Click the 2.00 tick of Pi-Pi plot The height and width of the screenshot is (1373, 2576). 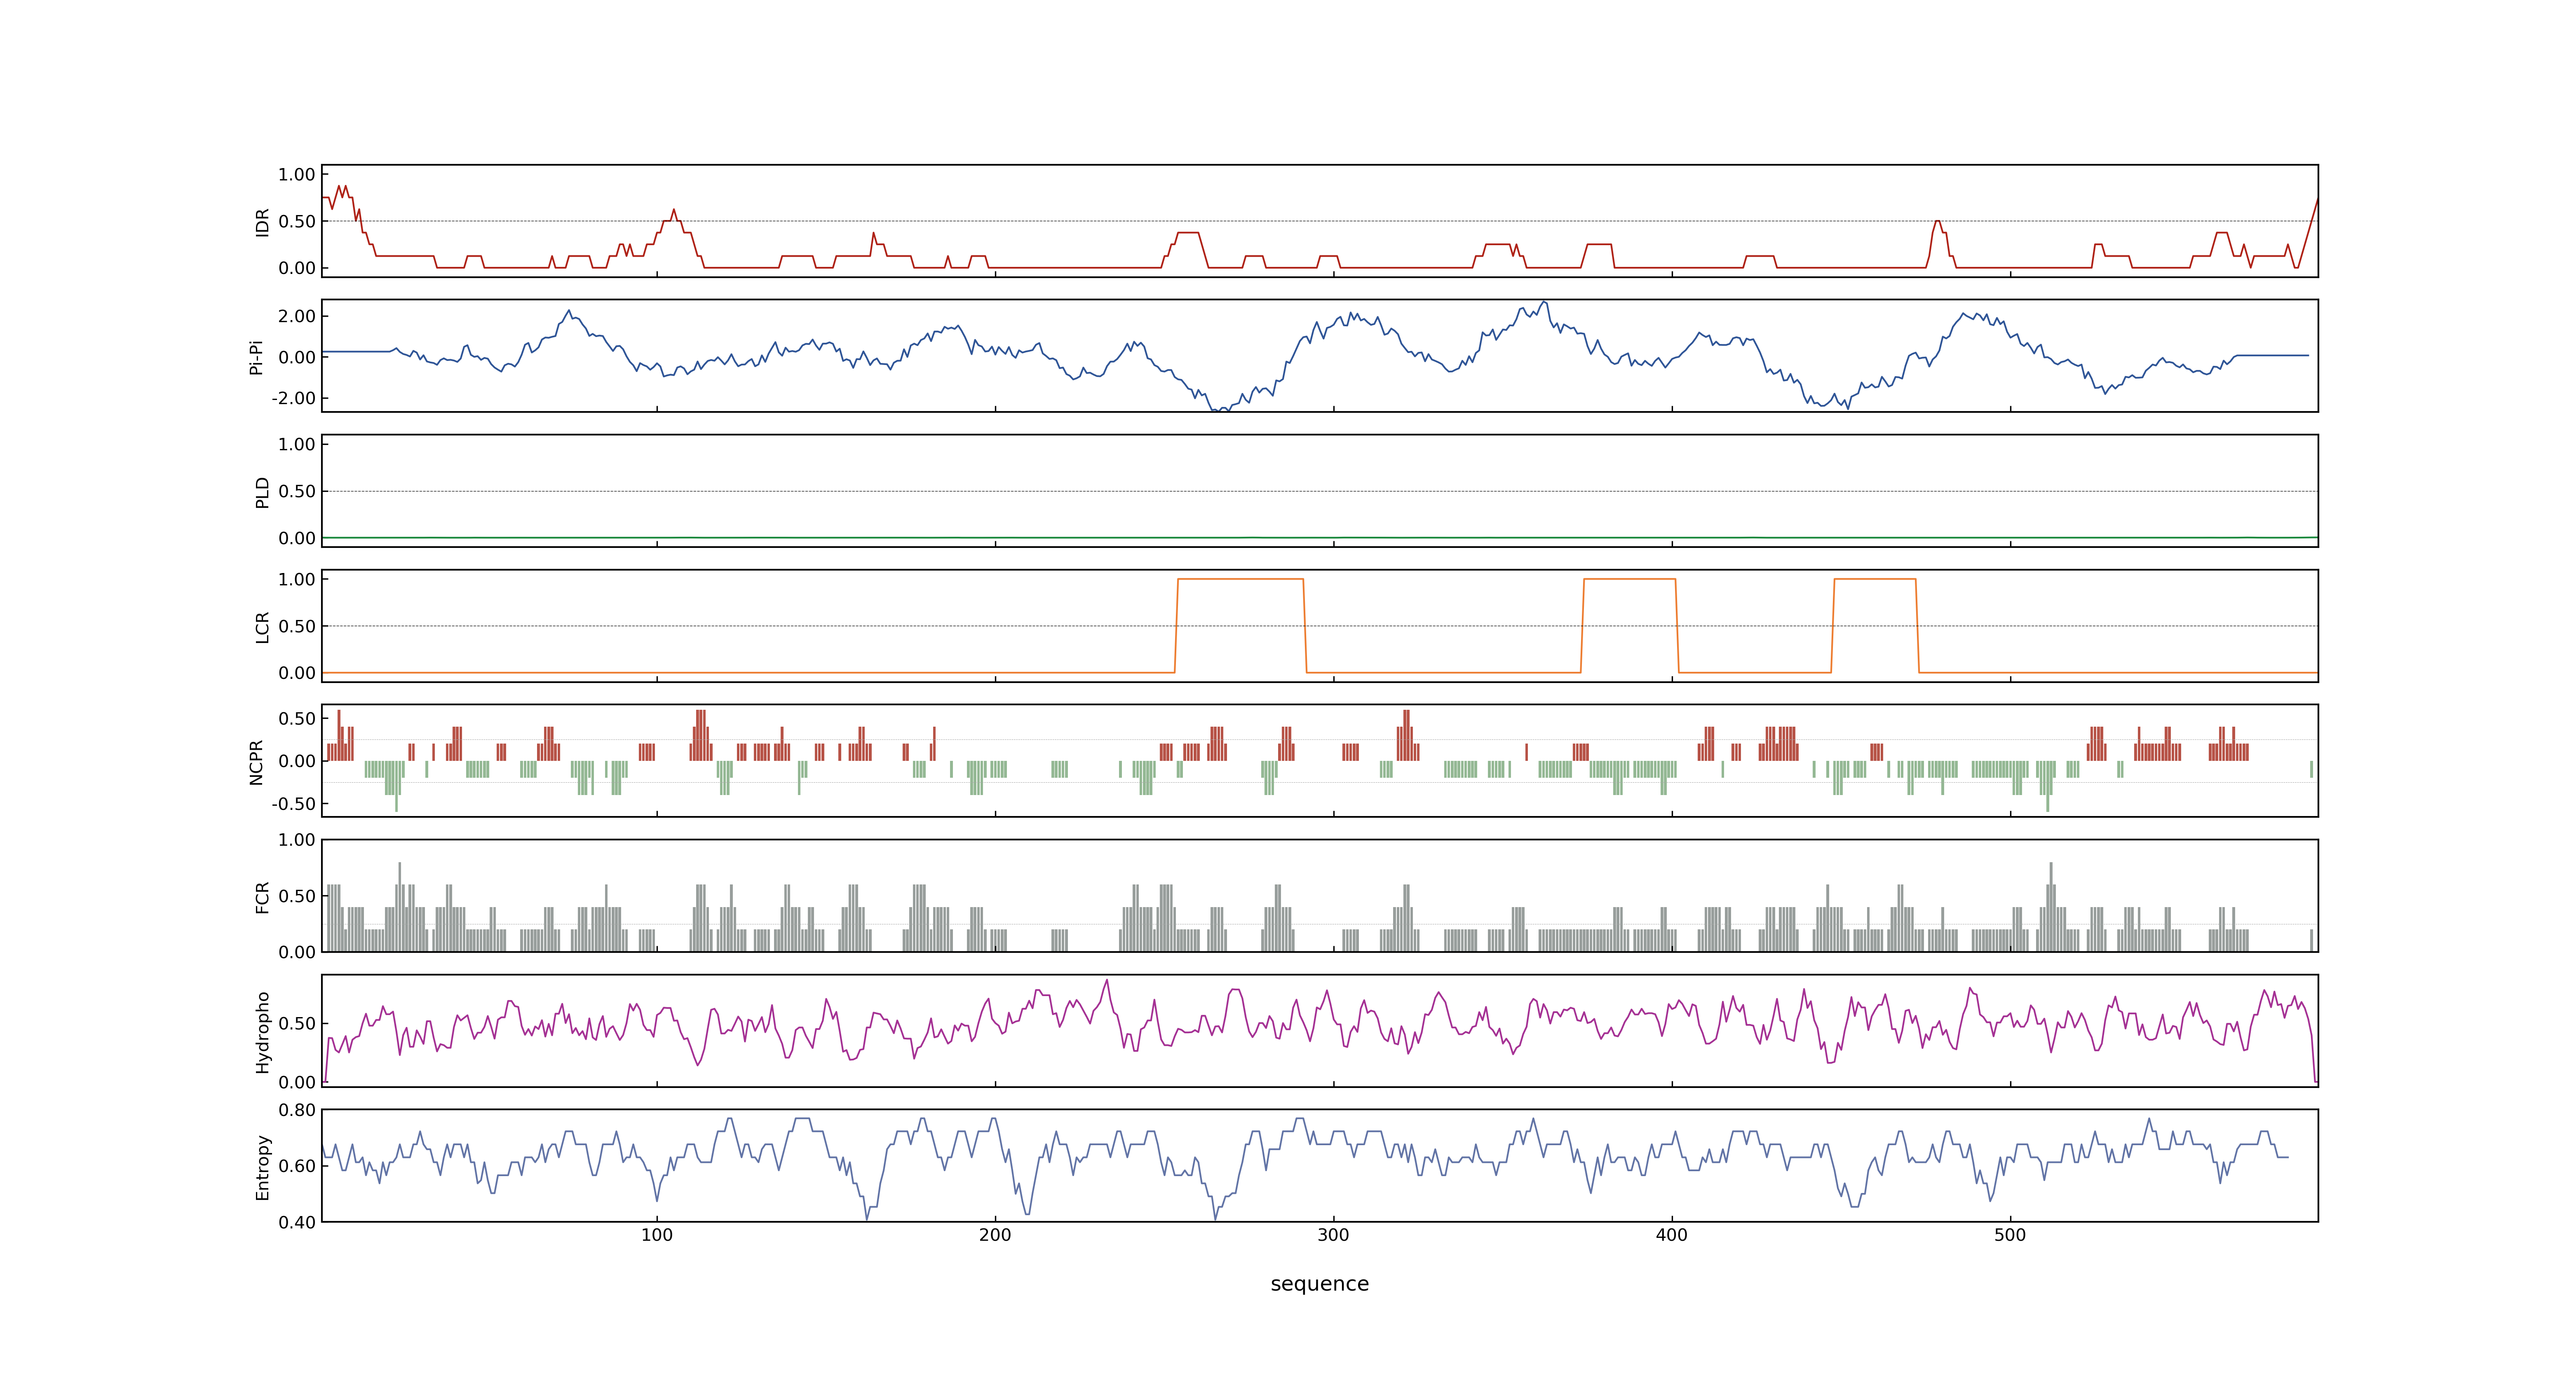(297, 316)
